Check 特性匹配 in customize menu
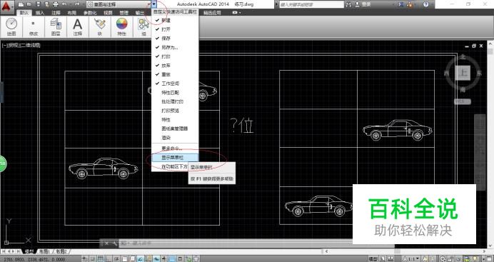The height and width of the screenshot is (262, 494). pos(175,93)
